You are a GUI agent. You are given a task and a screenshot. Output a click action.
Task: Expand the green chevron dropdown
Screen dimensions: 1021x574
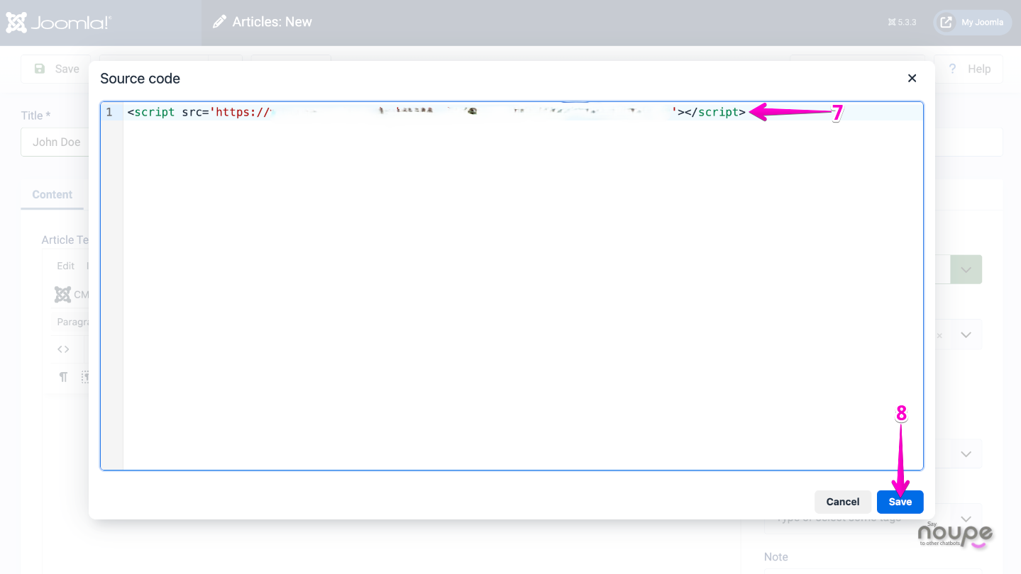966,270
